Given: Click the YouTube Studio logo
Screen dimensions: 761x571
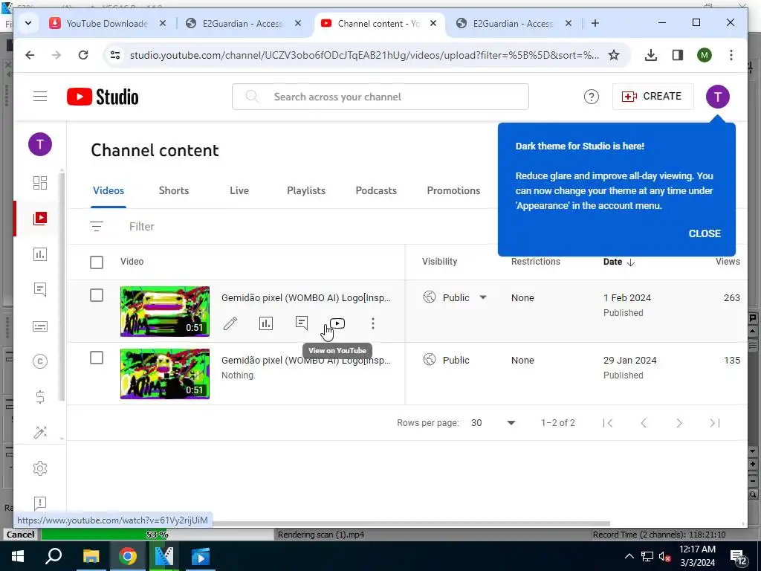Looking at the screenshot, I should pos(103,97).
